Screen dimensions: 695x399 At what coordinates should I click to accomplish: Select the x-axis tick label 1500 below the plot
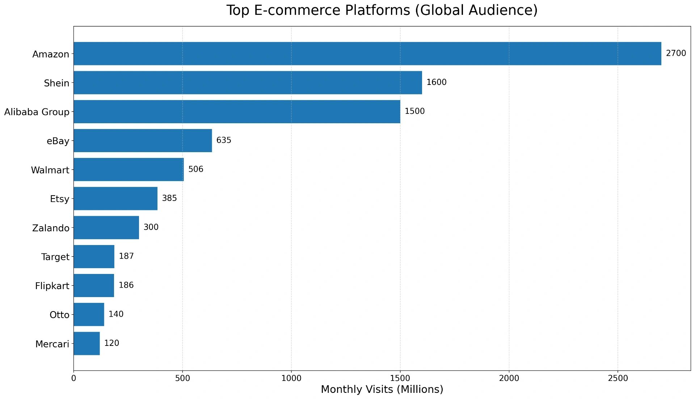400,378
